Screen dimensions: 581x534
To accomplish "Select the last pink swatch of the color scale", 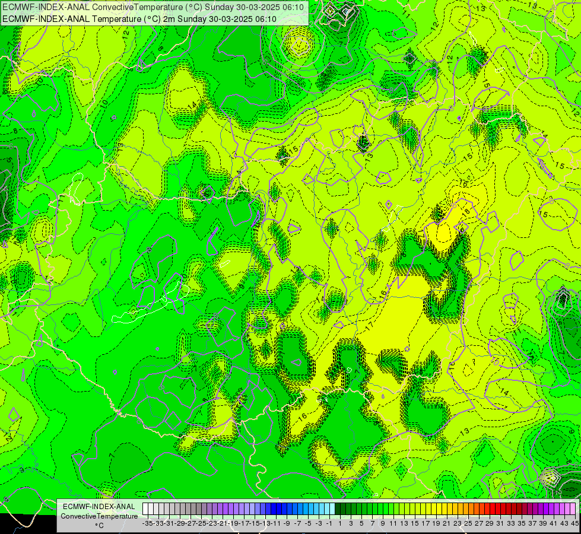I will 573,509.
